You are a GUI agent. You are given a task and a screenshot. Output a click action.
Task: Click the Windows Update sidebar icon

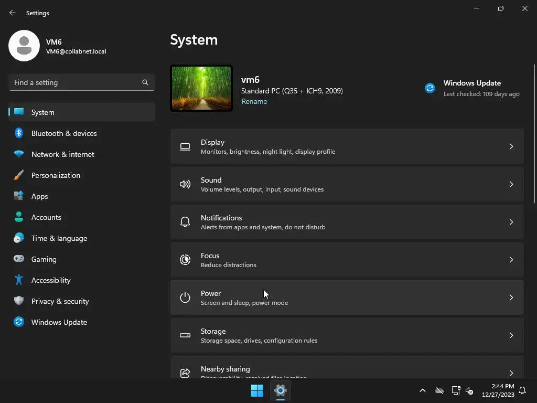click(x=19, y=322)
